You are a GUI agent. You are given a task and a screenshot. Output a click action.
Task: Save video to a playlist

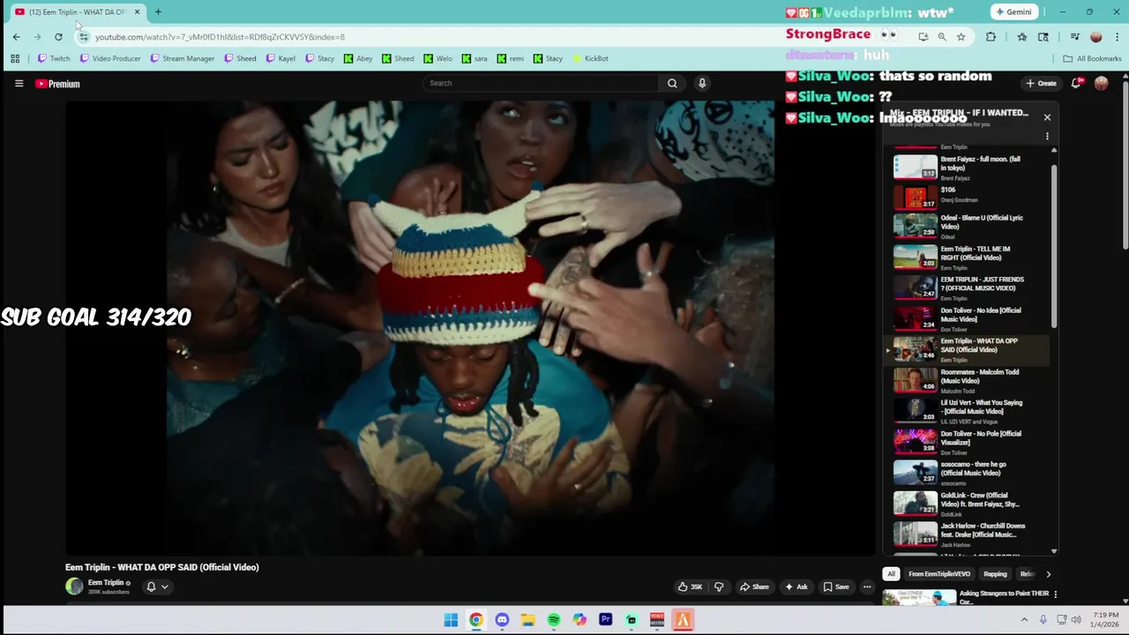[836, 586]
